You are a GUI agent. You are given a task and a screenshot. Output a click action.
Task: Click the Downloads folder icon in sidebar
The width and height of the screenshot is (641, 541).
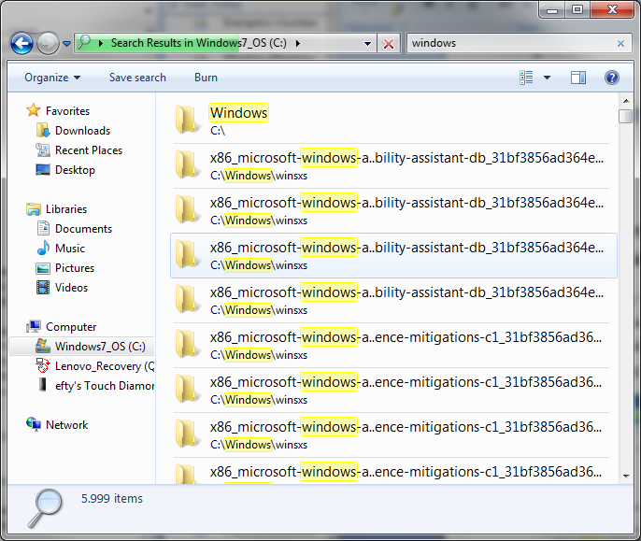pos(43,130)
